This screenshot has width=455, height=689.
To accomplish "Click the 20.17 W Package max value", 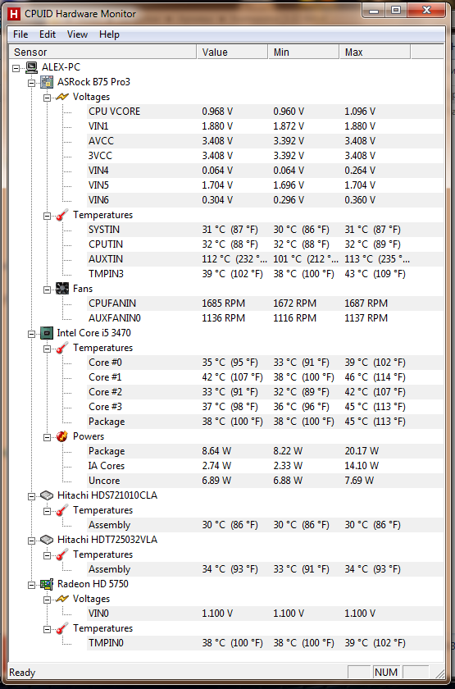I will (x=362, y=451).
